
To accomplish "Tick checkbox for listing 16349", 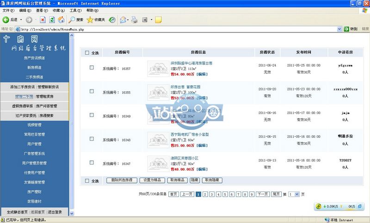I will (92, 115).
